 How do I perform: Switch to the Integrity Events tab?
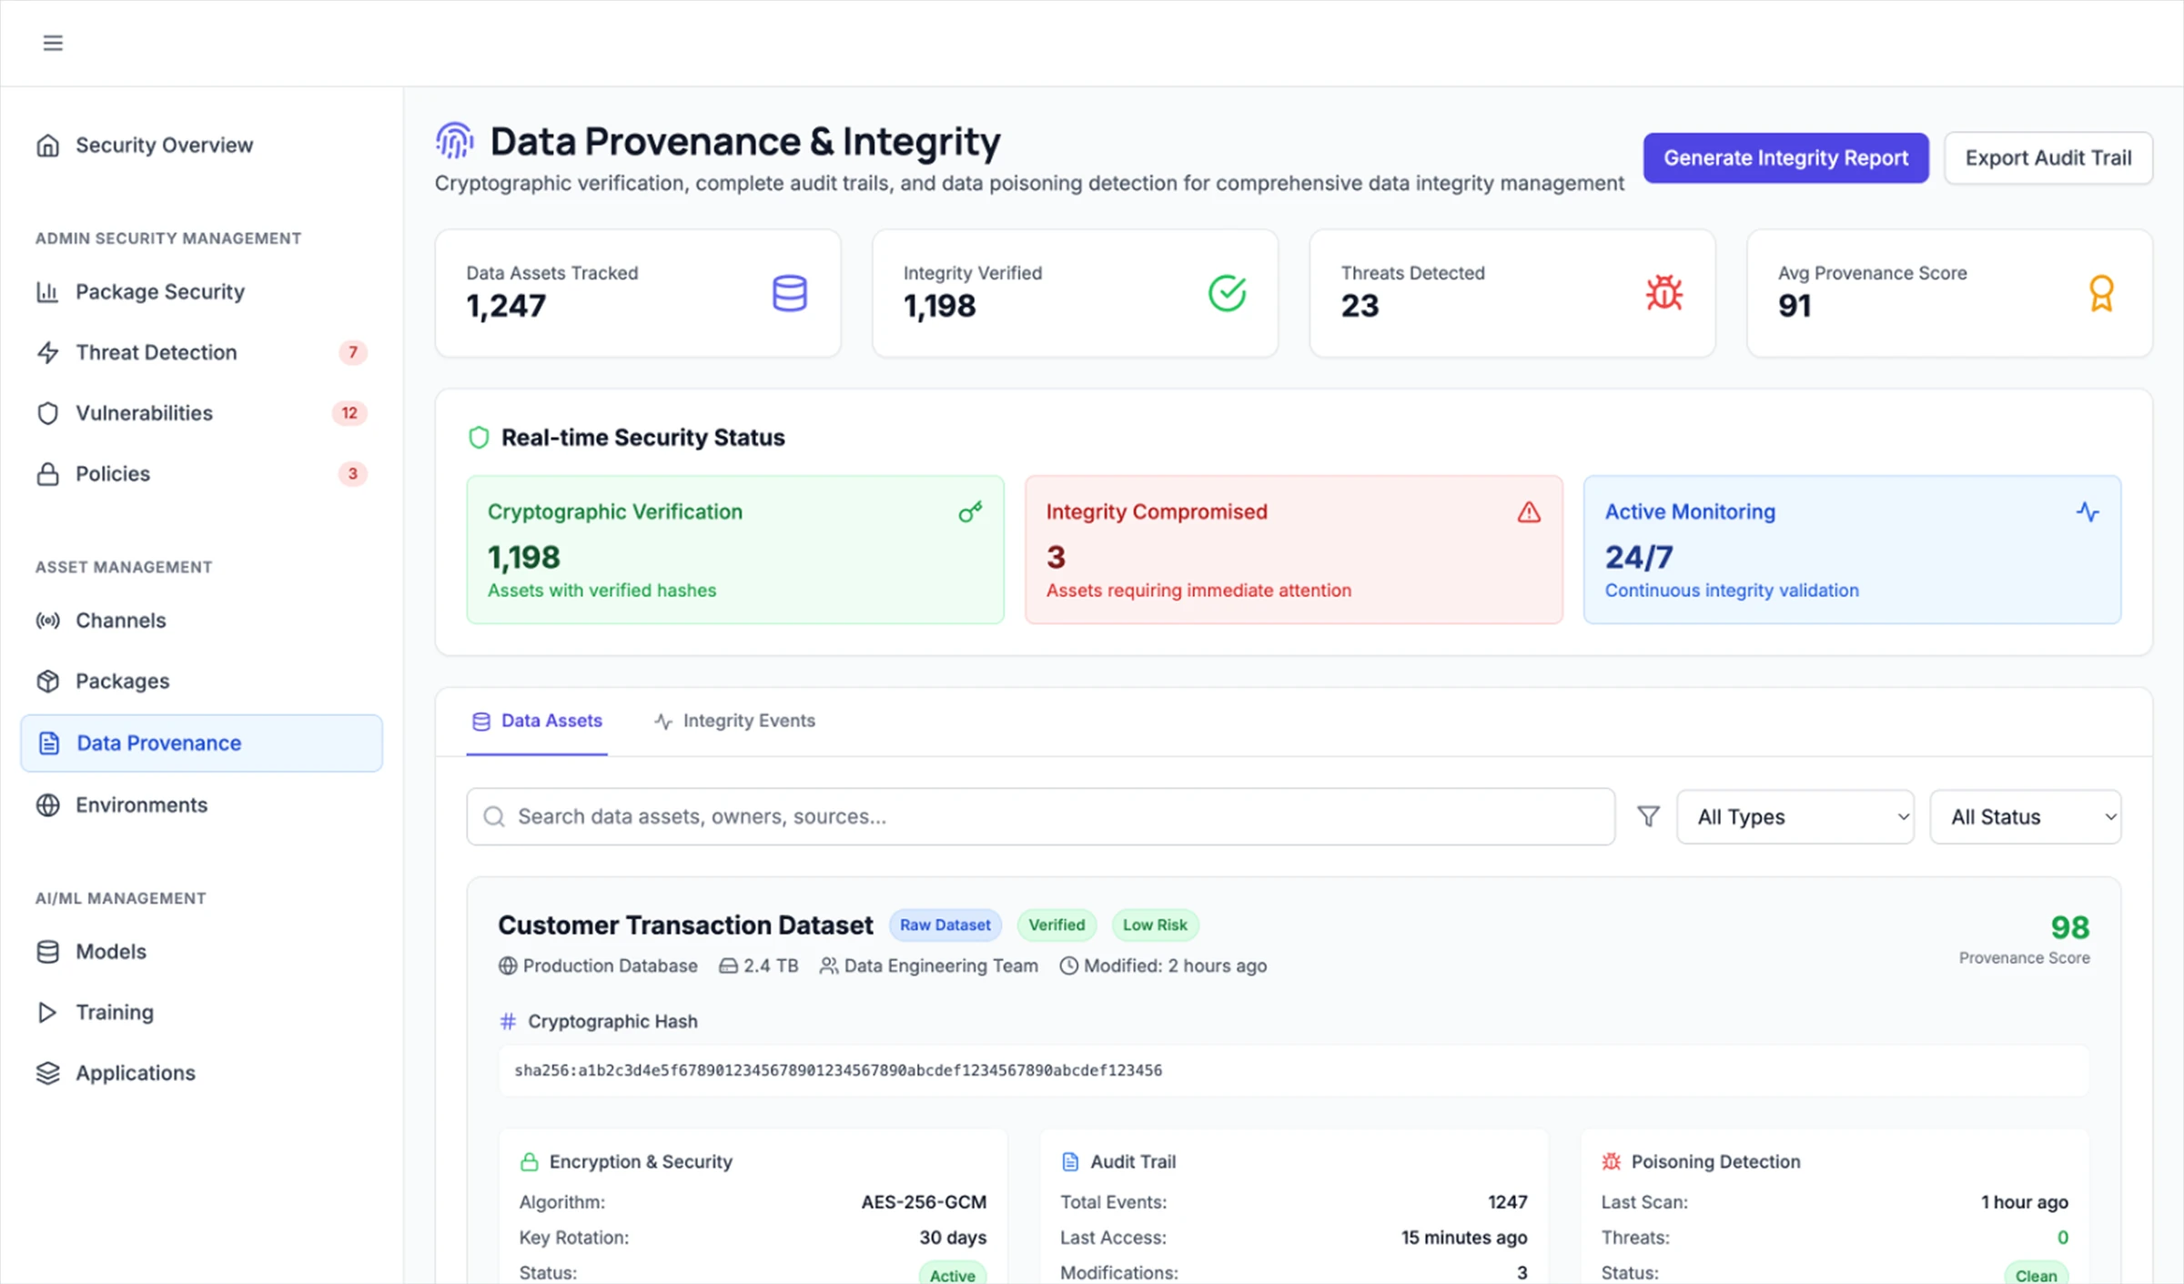(x=734, y=721)
